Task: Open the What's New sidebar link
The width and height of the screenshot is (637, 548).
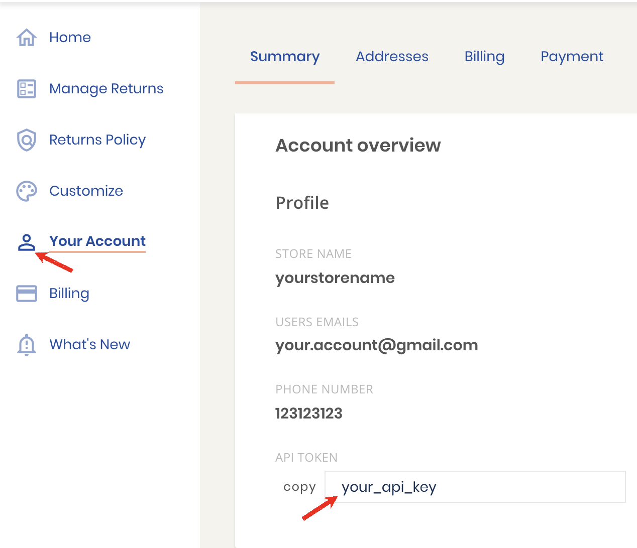Action: point(89,345)
